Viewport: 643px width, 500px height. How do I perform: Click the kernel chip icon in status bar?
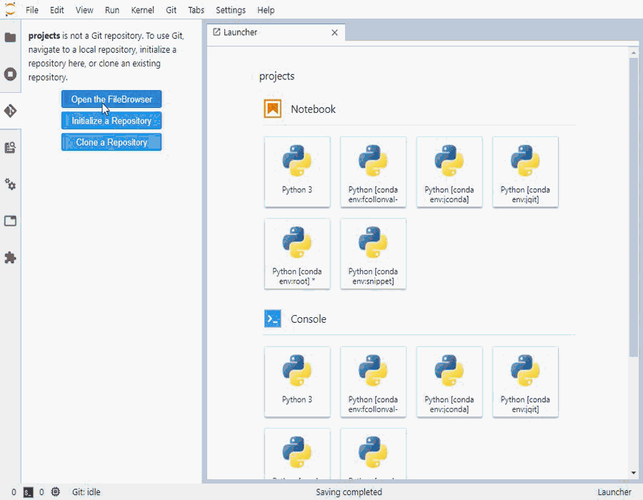[55, 492]
